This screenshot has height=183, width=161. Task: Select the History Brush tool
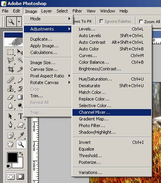pyautogui.click(x=20, y=88)
